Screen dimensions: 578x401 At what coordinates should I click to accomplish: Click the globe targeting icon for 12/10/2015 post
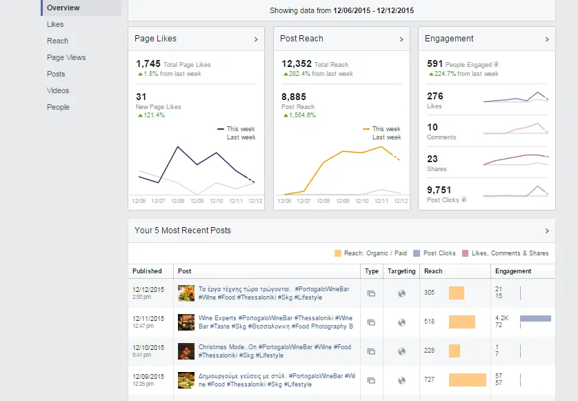[x=402, y=351]
